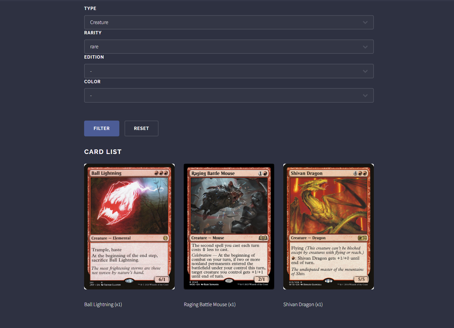The width and height of the screenshot is (454, 328).
Task: Expand the Color dropdown
Action: 229,95
